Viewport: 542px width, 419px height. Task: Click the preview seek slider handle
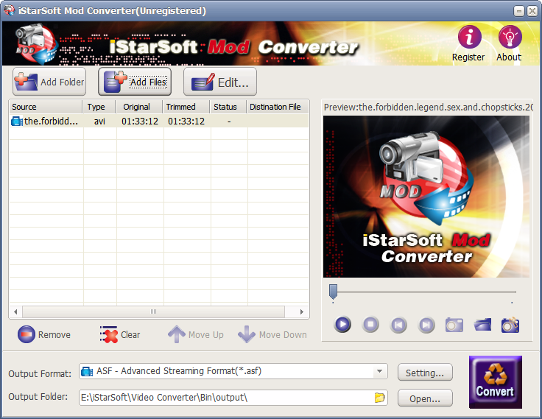[333, 292]
